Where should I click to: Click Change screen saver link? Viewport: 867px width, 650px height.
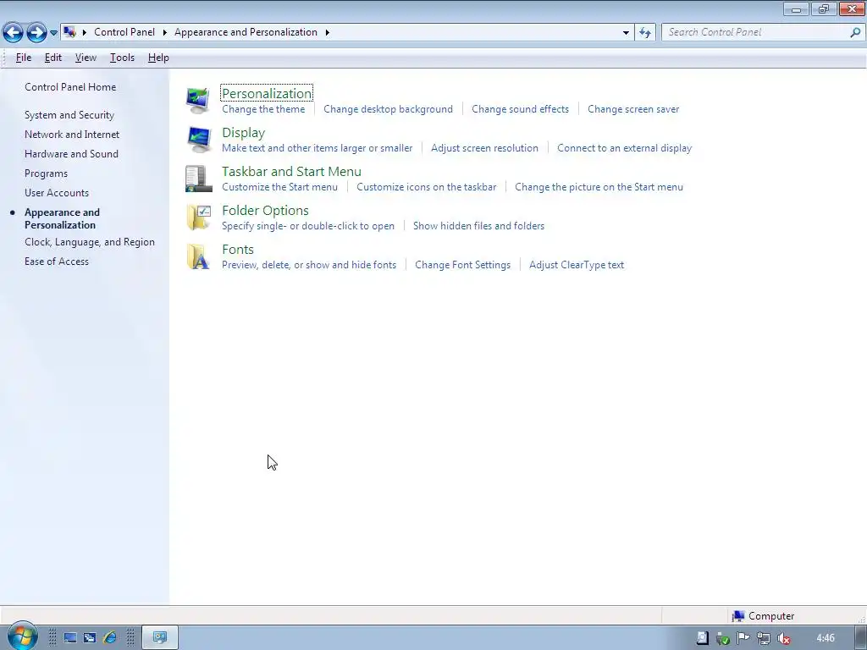[x=633, y=109]
